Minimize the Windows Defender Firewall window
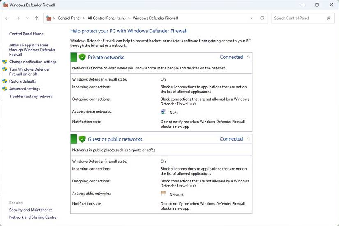This screenshot has width=339, height=226. coord(303,5)
